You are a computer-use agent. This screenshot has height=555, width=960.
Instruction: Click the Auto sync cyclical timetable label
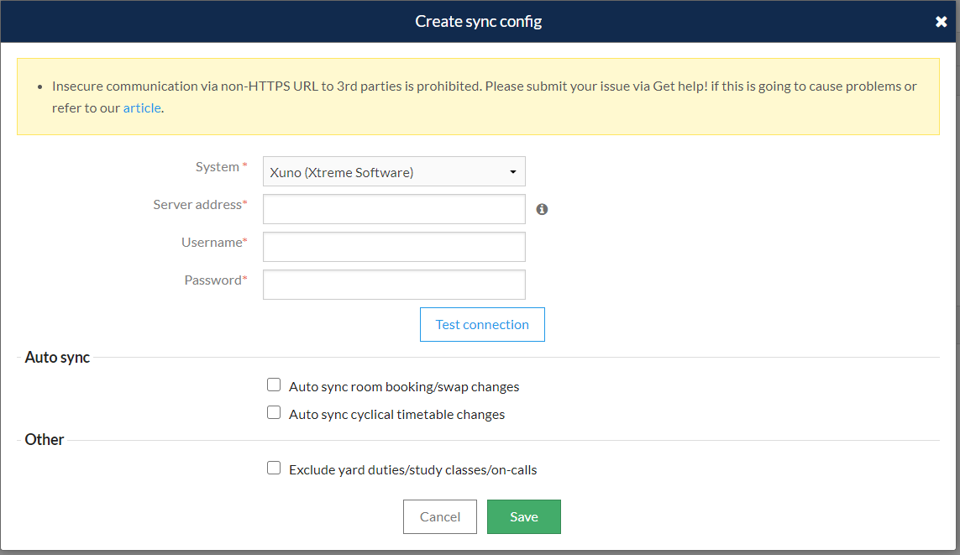coord(396,414)
